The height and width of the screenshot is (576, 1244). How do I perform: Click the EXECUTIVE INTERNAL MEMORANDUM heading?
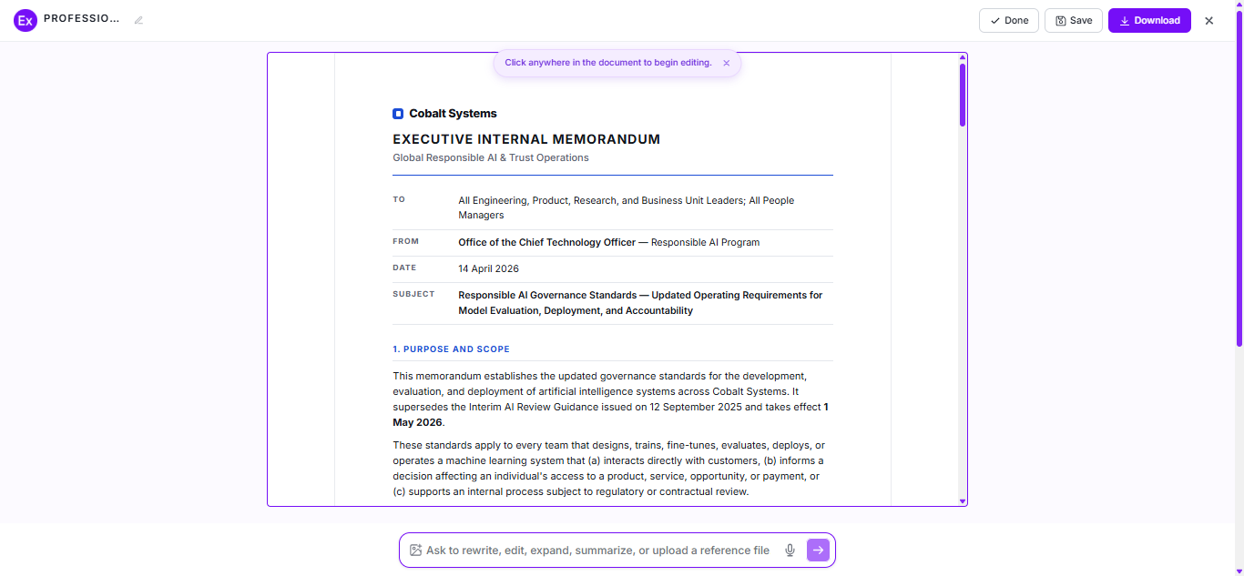click(x=526, y=139)
